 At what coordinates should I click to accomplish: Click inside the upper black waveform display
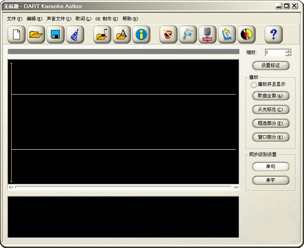point(123,121)
